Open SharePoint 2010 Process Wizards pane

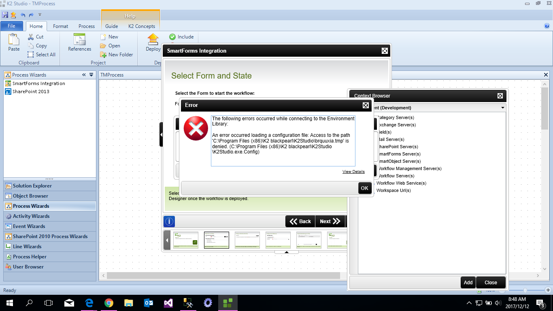tap(50, 236)
